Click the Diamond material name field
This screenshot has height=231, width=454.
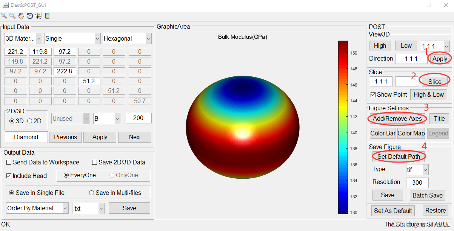coord(26,137)
